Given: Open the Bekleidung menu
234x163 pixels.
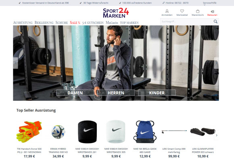Looking at the screenshot, I should click(44, 23).
